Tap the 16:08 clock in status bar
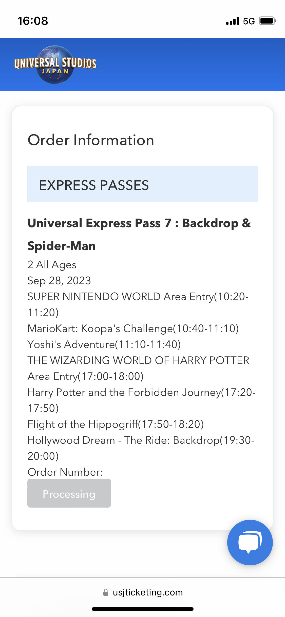Screen dimensions: 285x617 tap(33, 21)
